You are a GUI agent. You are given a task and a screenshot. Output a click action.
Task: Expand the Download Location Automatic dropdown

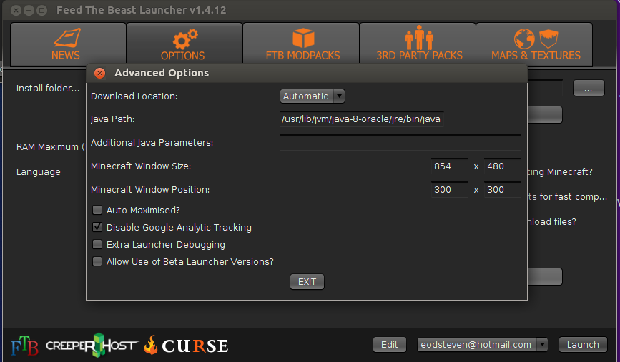click(x=312, y=96)
